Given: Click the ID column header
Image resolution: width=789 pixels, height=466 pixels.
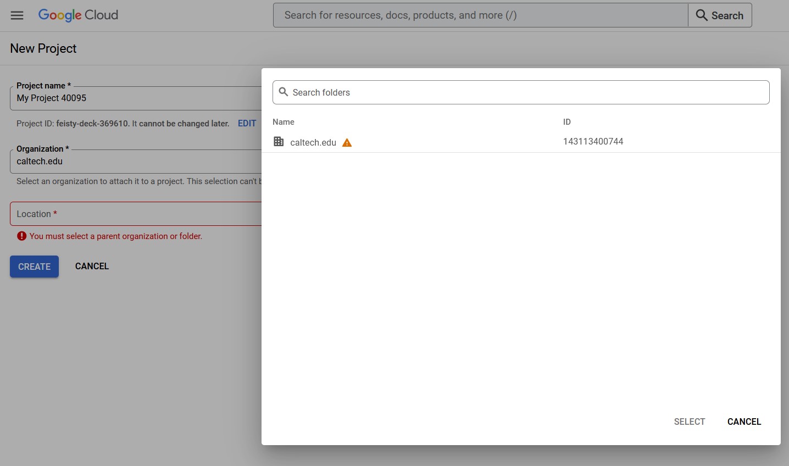Looking at the screenshot, I should click(x=566, y=122).
